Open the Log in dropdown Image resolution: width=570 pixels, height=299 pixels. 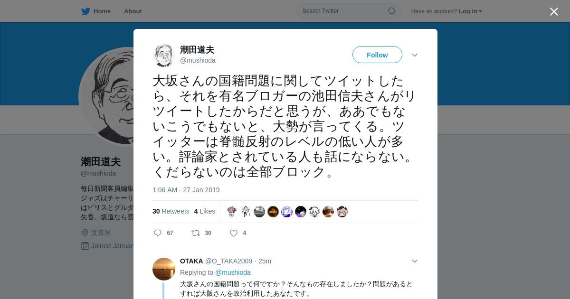pyautogui.click(x=470, y=11)
